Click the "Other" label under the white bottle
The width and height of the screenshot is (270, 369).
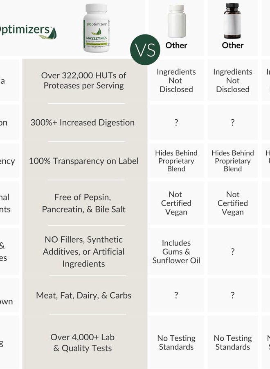click(x=176, y=45)
